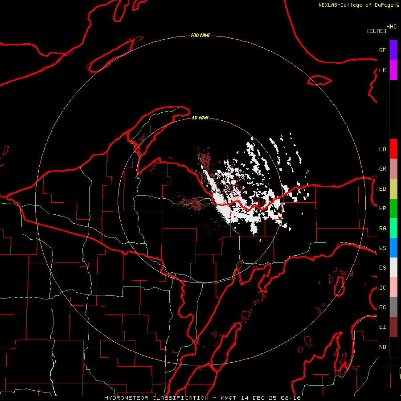Click the UK legend label
Screen dimensions: 401x401
pos(382,70)
